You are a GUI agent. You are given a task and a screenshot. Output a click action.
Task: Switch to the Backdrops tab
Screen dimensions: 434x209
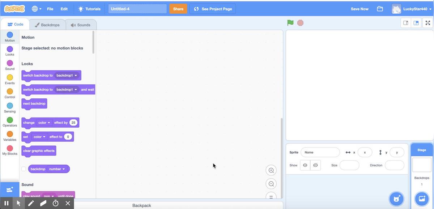(47, 25)
